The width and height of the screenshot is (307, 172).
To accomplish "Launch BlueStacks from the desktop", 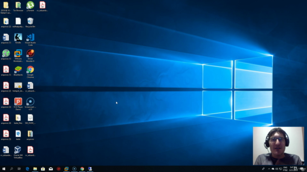I will click(x=18, y=71).
